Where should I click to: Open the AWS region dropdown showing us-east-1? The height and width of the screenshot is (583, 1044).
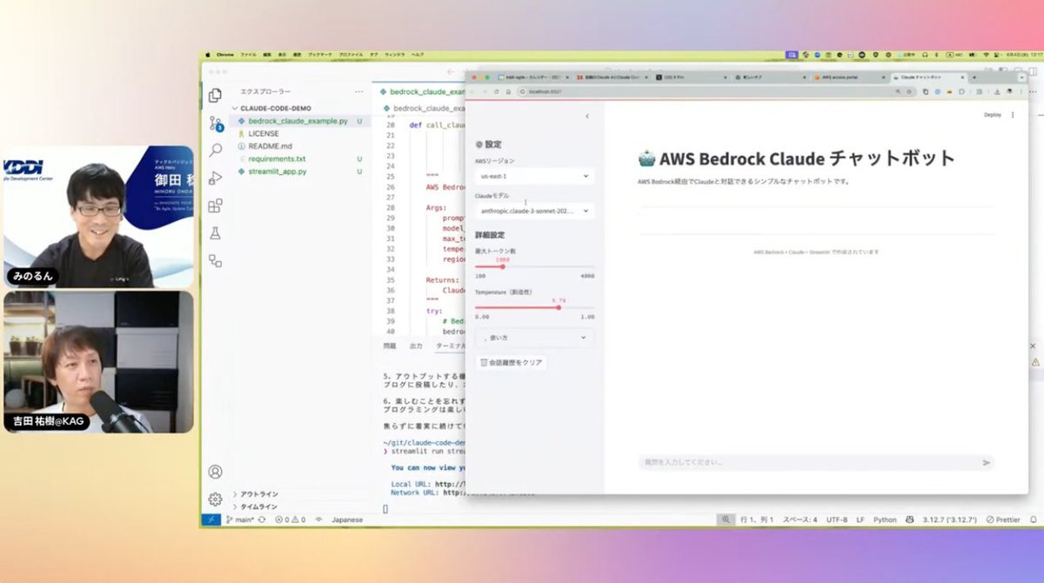point(534,176)
